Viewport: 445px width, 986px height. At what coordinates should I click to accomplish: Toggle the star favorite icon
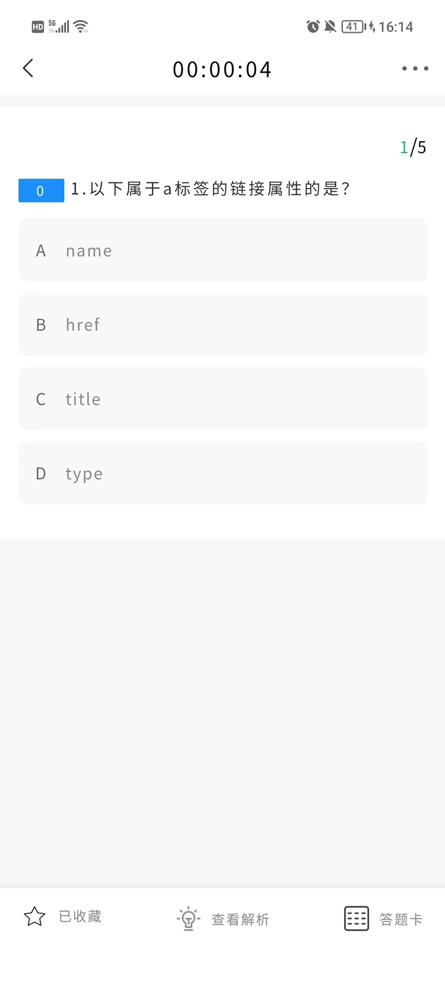(x=35, y=917)
